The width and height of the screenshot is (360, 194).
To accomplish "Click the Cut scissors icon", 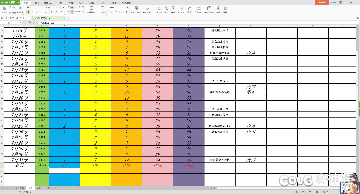I will tap(10, 7).
